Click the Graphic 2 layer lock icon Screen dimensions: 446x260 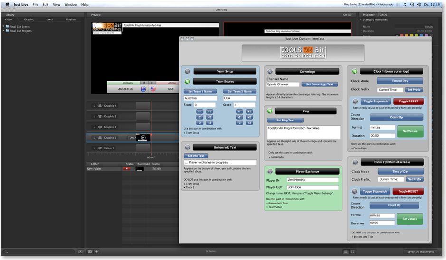[95, 127]
